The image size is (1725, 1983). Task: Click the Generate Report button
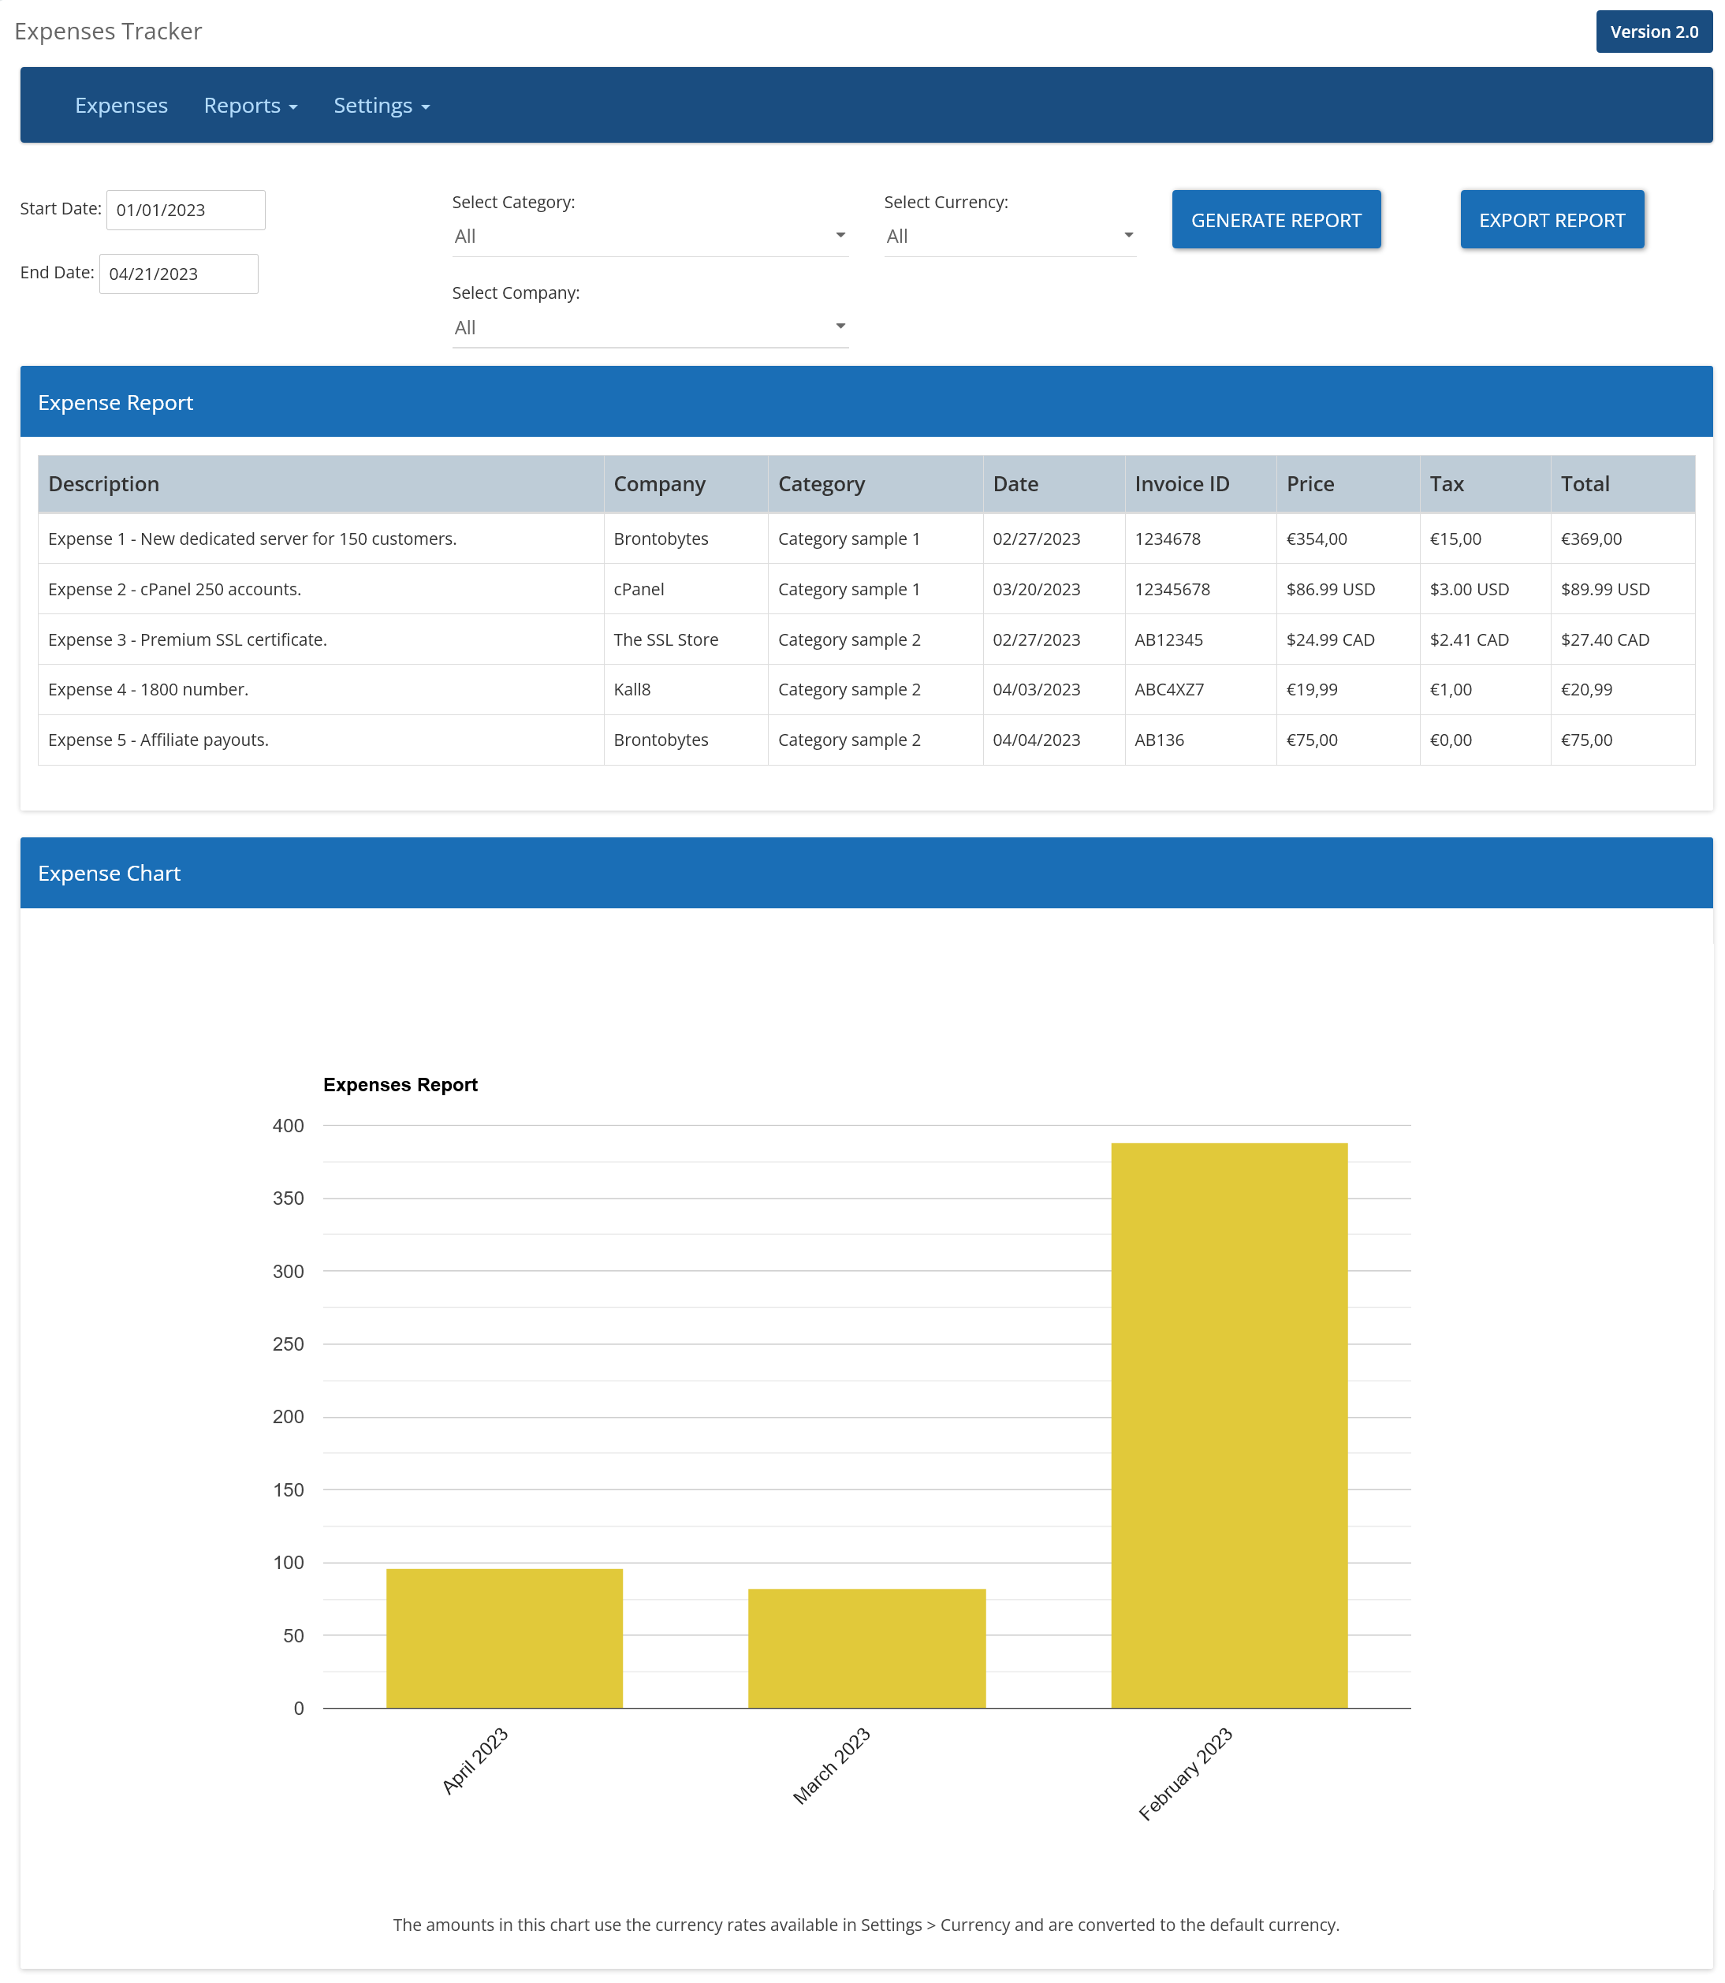[x=1276, y=219]
